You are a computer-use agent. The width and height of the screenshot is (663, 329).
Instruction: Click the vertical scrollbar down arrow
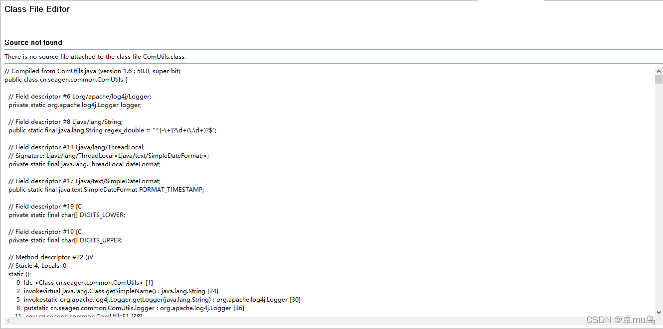659,313
